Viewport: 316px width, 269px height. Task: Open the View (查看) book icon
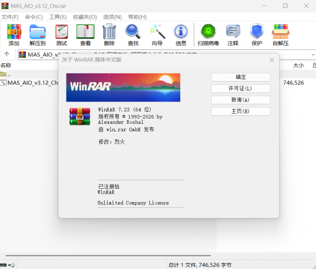(x=86, y=35)
